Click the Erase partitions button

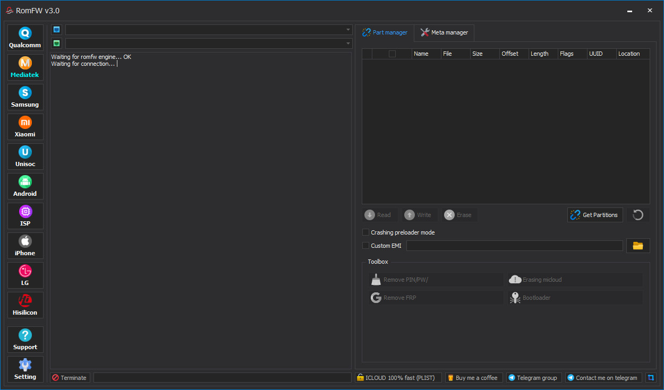[459, 215]
